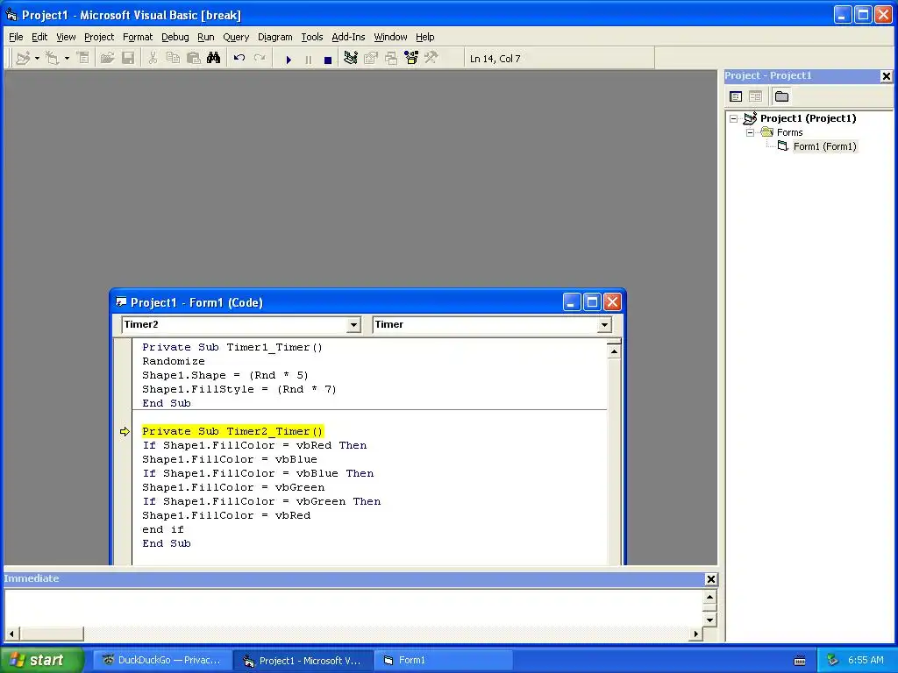Screen dimensions: 898x673
Task: Collapse the Forms folder node
Action: (750, 133)
